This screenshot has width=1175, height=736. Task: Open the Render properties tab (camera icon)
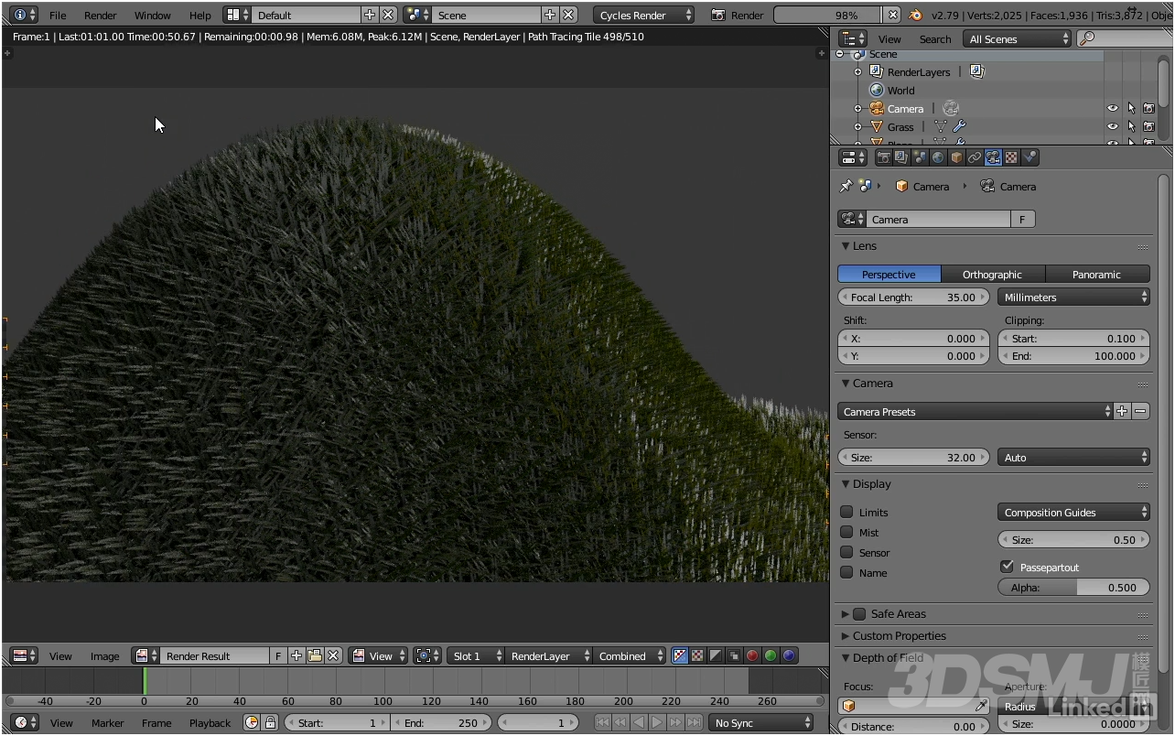[883, 157]
